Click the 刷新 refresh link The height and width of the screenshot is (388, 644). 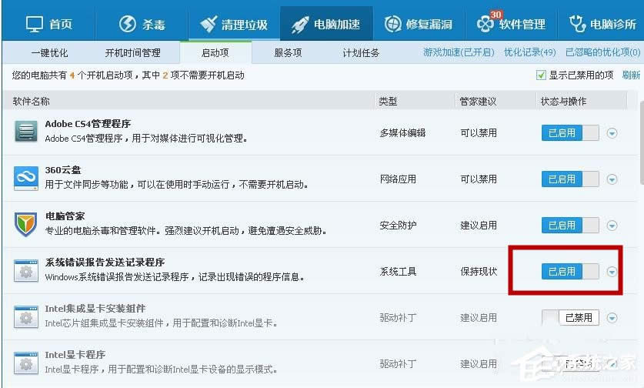pos(631,75)
